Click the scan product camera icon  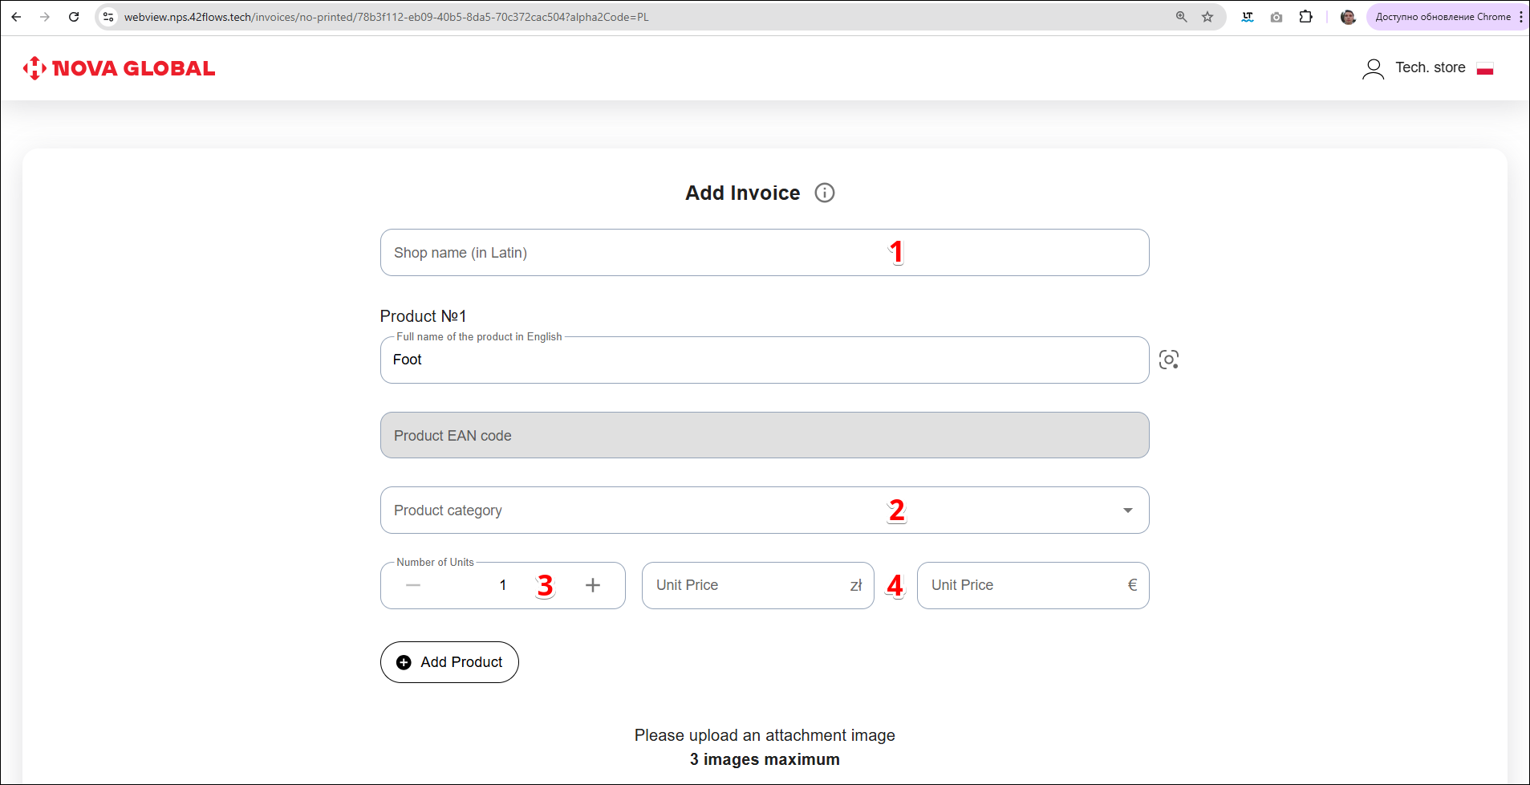click(x=1168, y=360)
